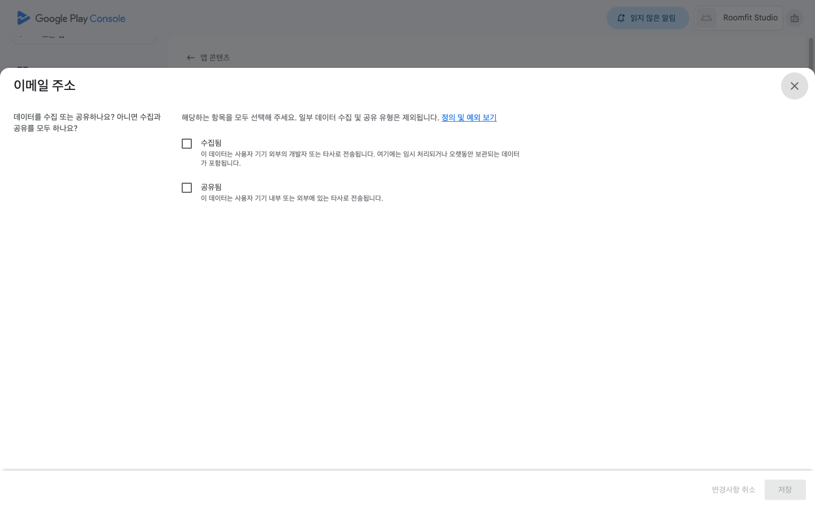Click the 수집됨 label text
This screenshot has width=815, height=509.
211,143
